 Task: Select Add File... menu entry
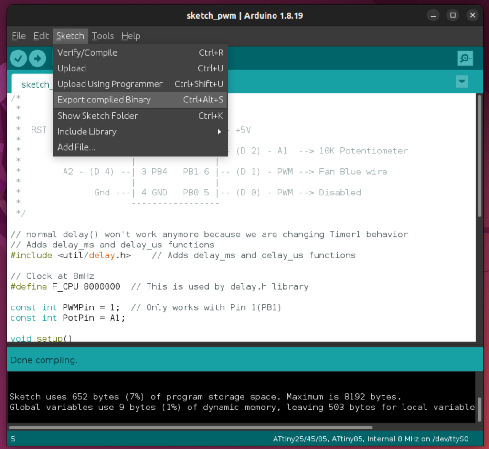click(x=76, y=147)
